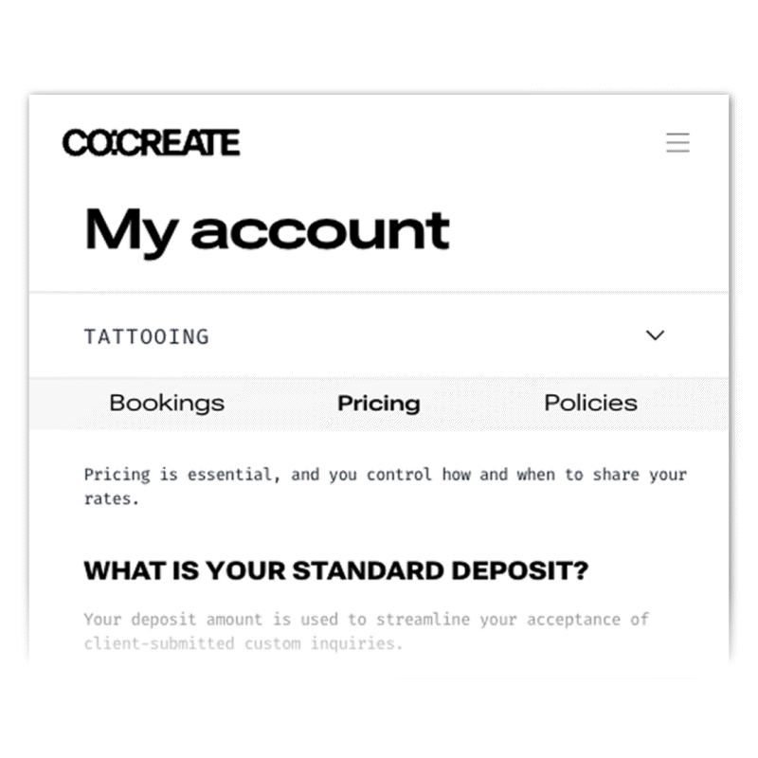758x758 pixels.
Task: Open the Policies tab
Action: 590,403
